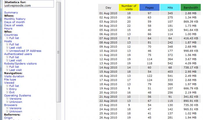The image size is (203, 120).
Task: Open the Countries report
Action: (x=11, y=35)
